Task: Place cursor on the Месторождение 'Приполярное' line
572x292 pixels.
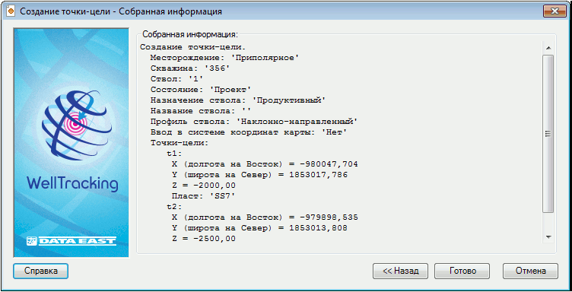Action: coord(224,58)
